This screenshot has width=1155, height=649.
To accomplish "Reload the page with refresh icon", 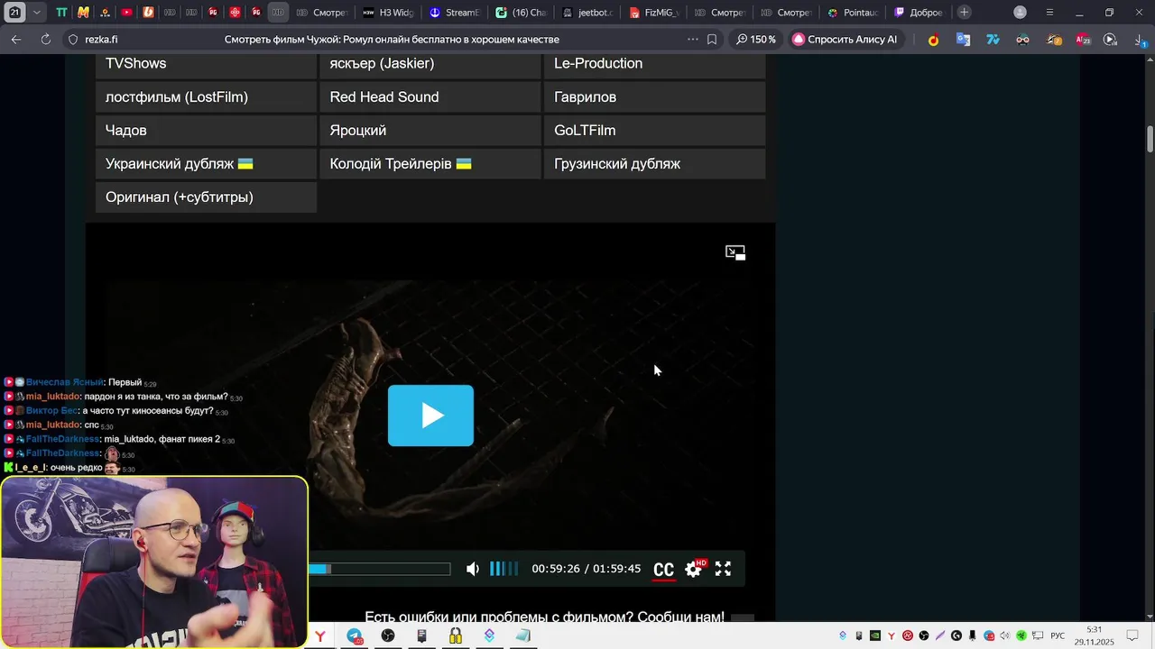I will pos(45,40).
